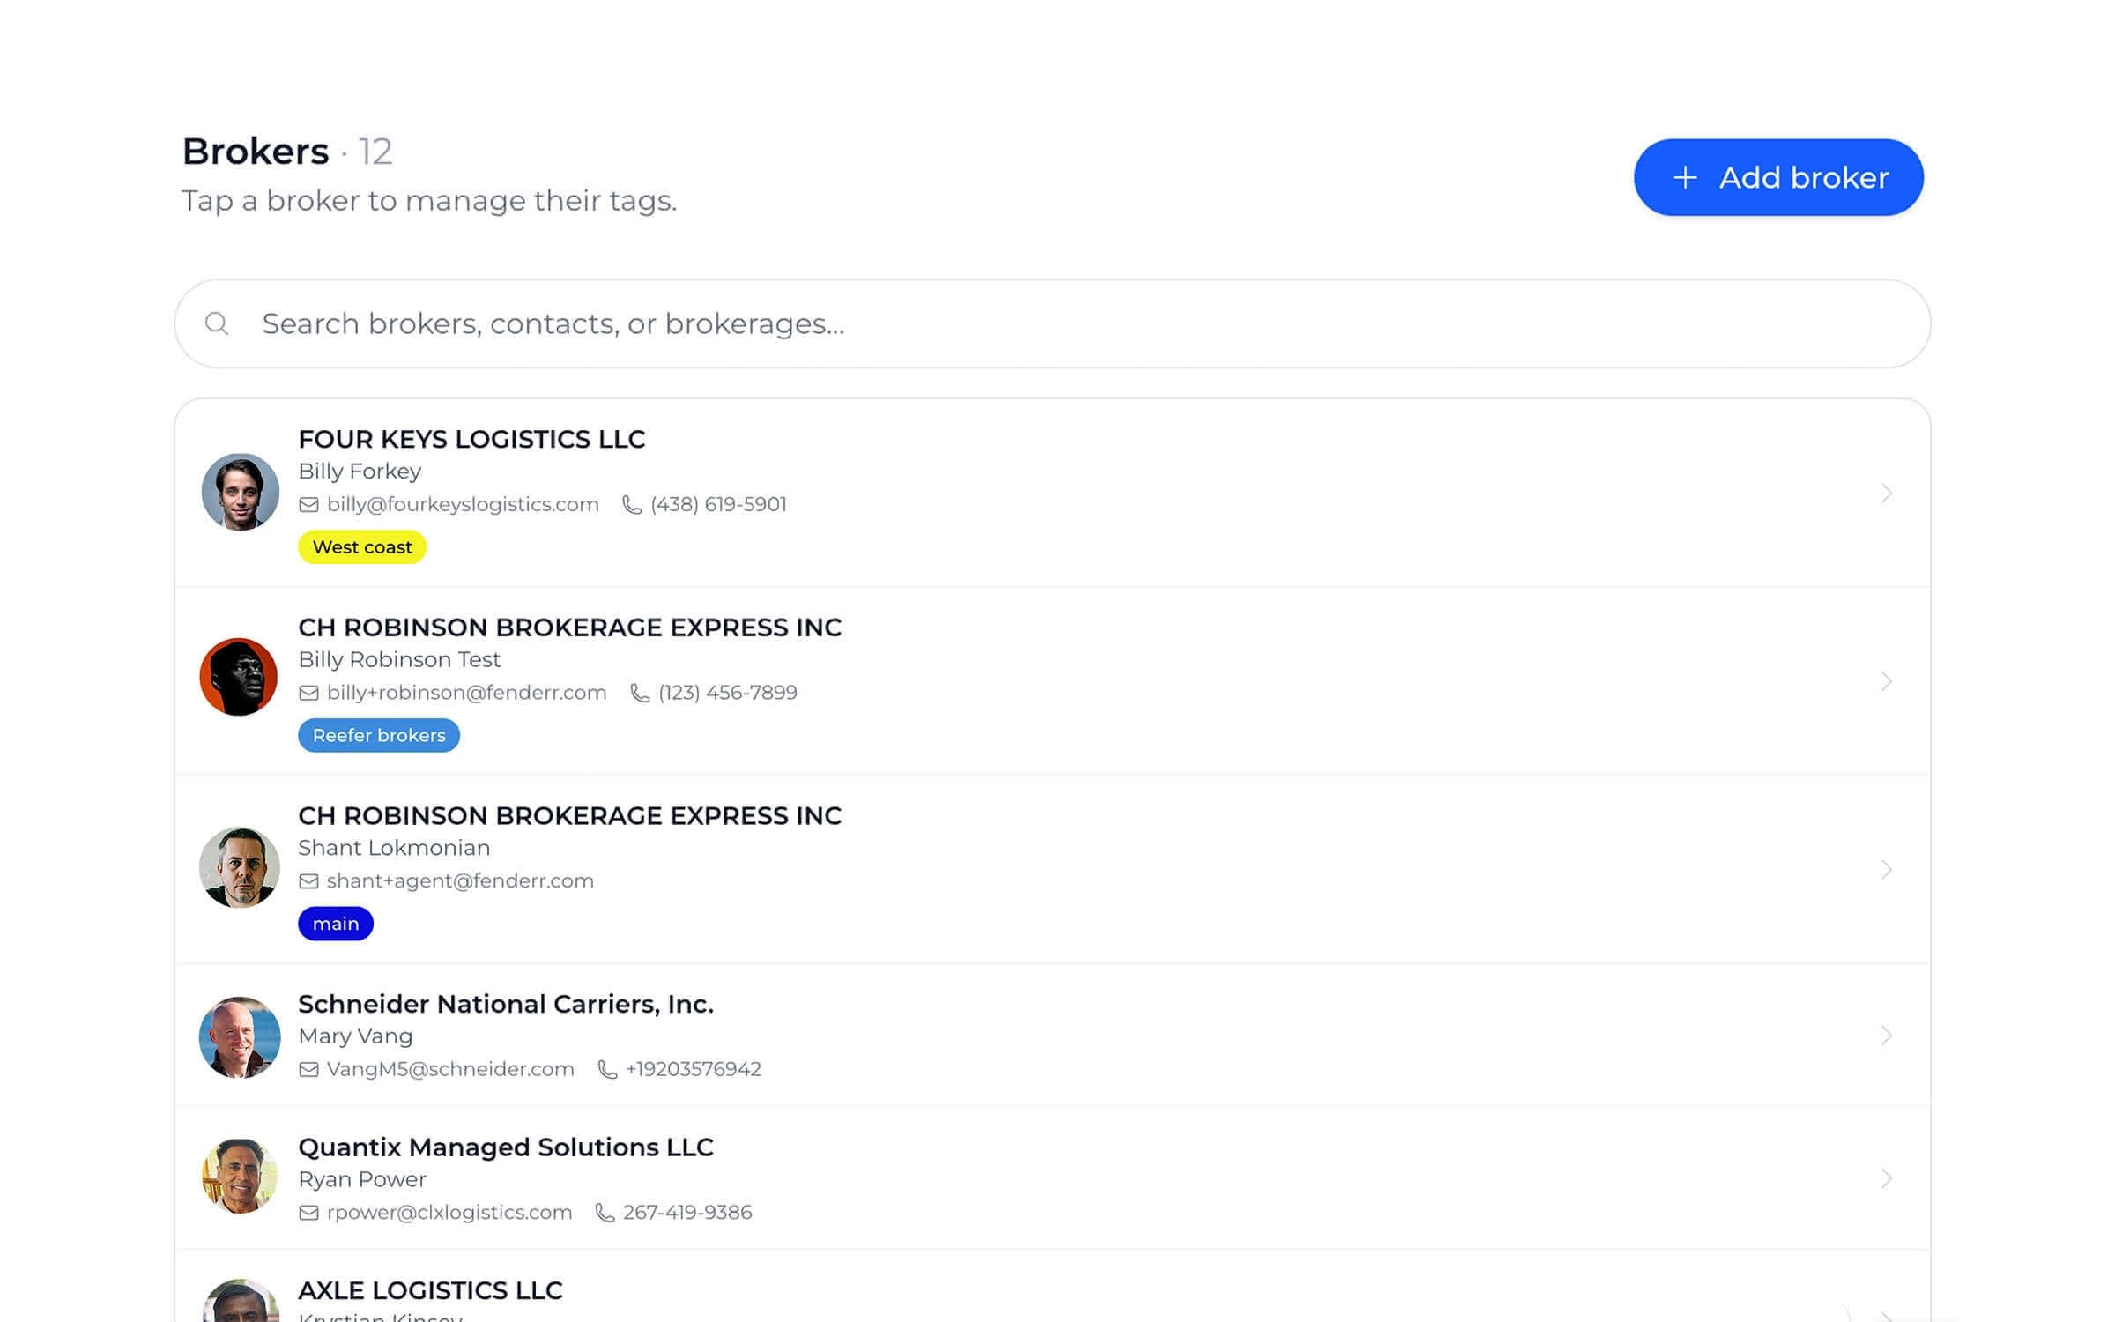Screen dimensions: 2115x1322
Task: Expand Billy Robinson Test row chevron
Action: click(x=1886, y=681)
